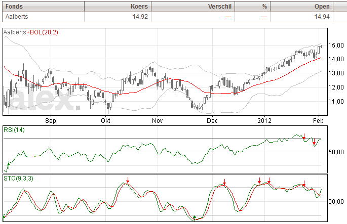This screenshot has width=347, height=224.
Task: Click the 2012 date axis label
Action: tap(264, 121)
